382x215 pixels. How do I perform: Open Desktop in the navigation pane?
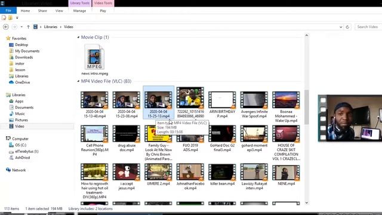pyautogui.click(x=21, y=45)
